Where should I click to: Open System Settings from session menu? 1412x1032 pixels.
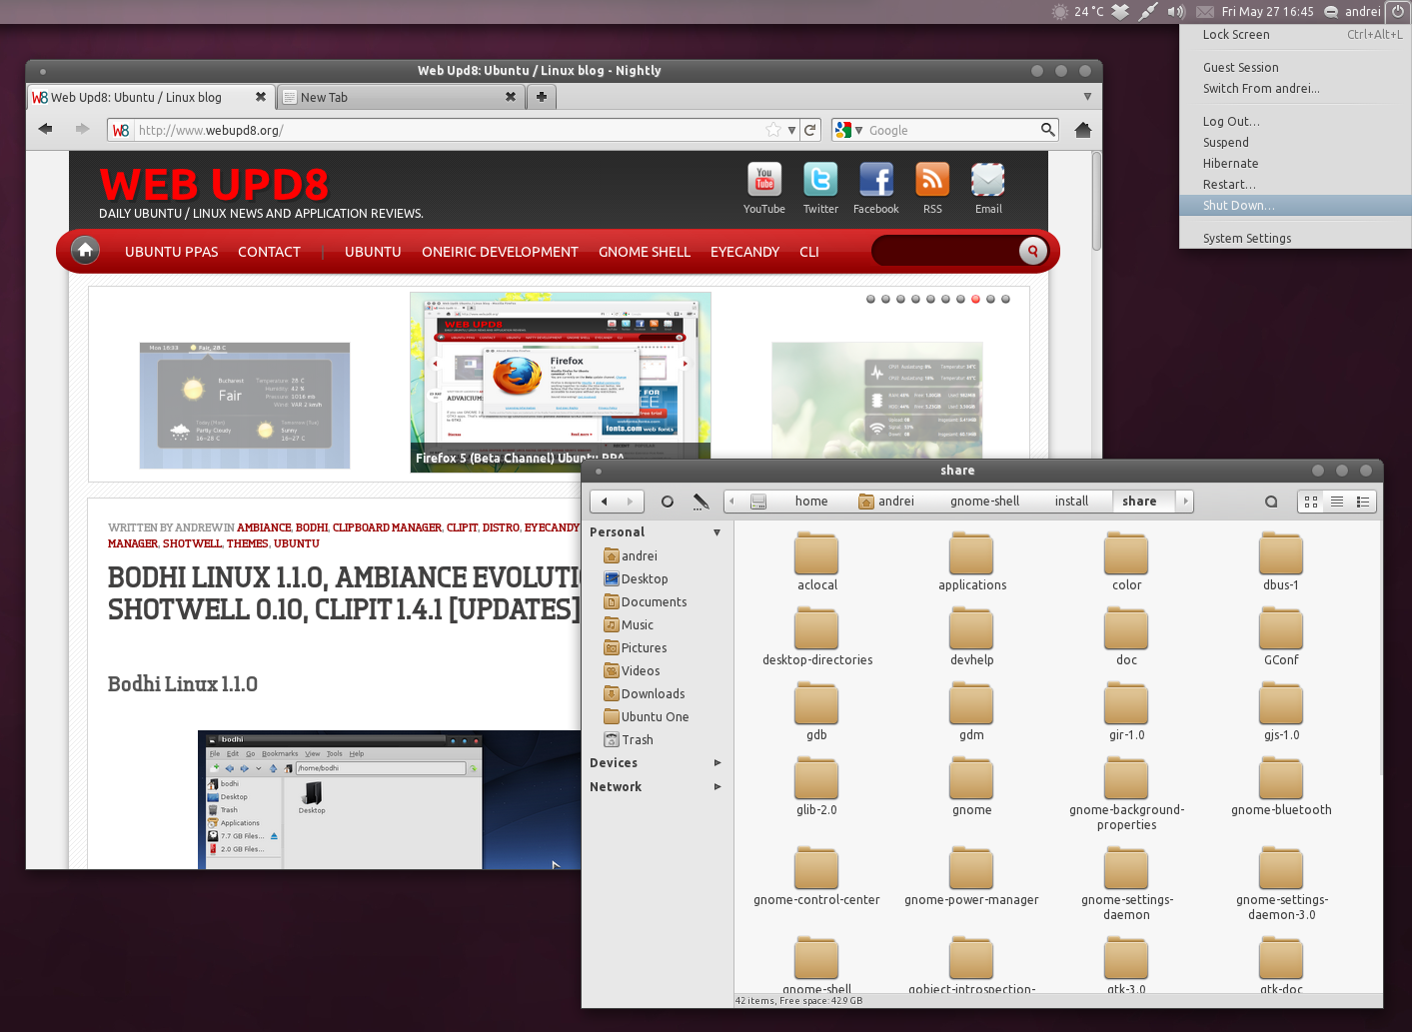click(x=1295, y=238)
